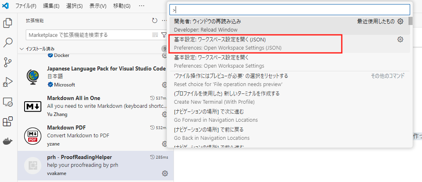Click the Japanese Language Pack globe icon
This screenshot has height=182, width=422.
click(33, 77)
